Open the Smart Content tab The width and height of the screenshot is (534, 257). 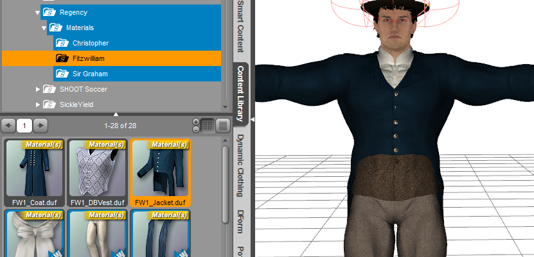[x=240, y=26]
